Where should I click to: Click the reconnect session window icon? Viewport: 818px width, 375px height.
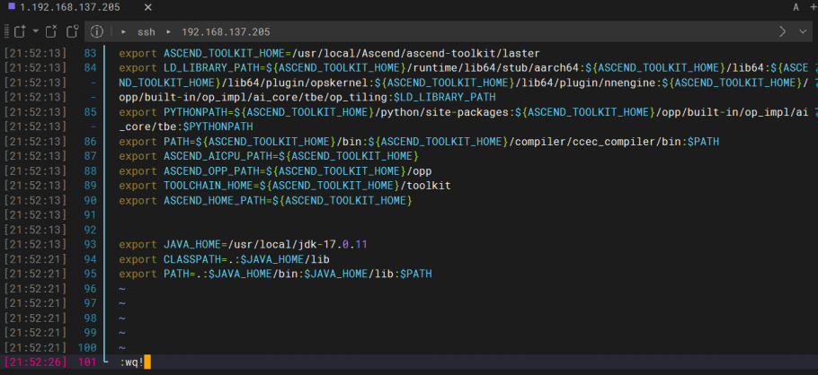72,31
